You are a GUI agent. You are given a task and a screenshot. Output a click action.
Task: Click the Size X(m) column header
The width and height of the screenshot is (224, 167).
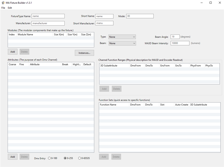(x=60, y=35)
